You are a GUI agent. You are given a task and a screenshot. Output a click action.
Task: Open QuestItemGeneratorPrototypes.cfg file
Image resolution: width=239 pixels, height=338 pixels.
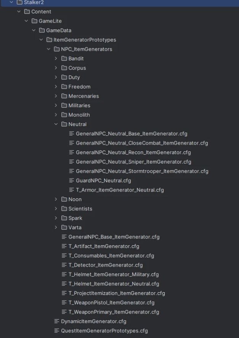click(104, 331)
